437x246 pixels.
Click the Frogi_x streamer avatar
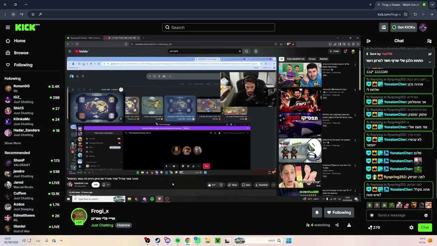[79, 216]
